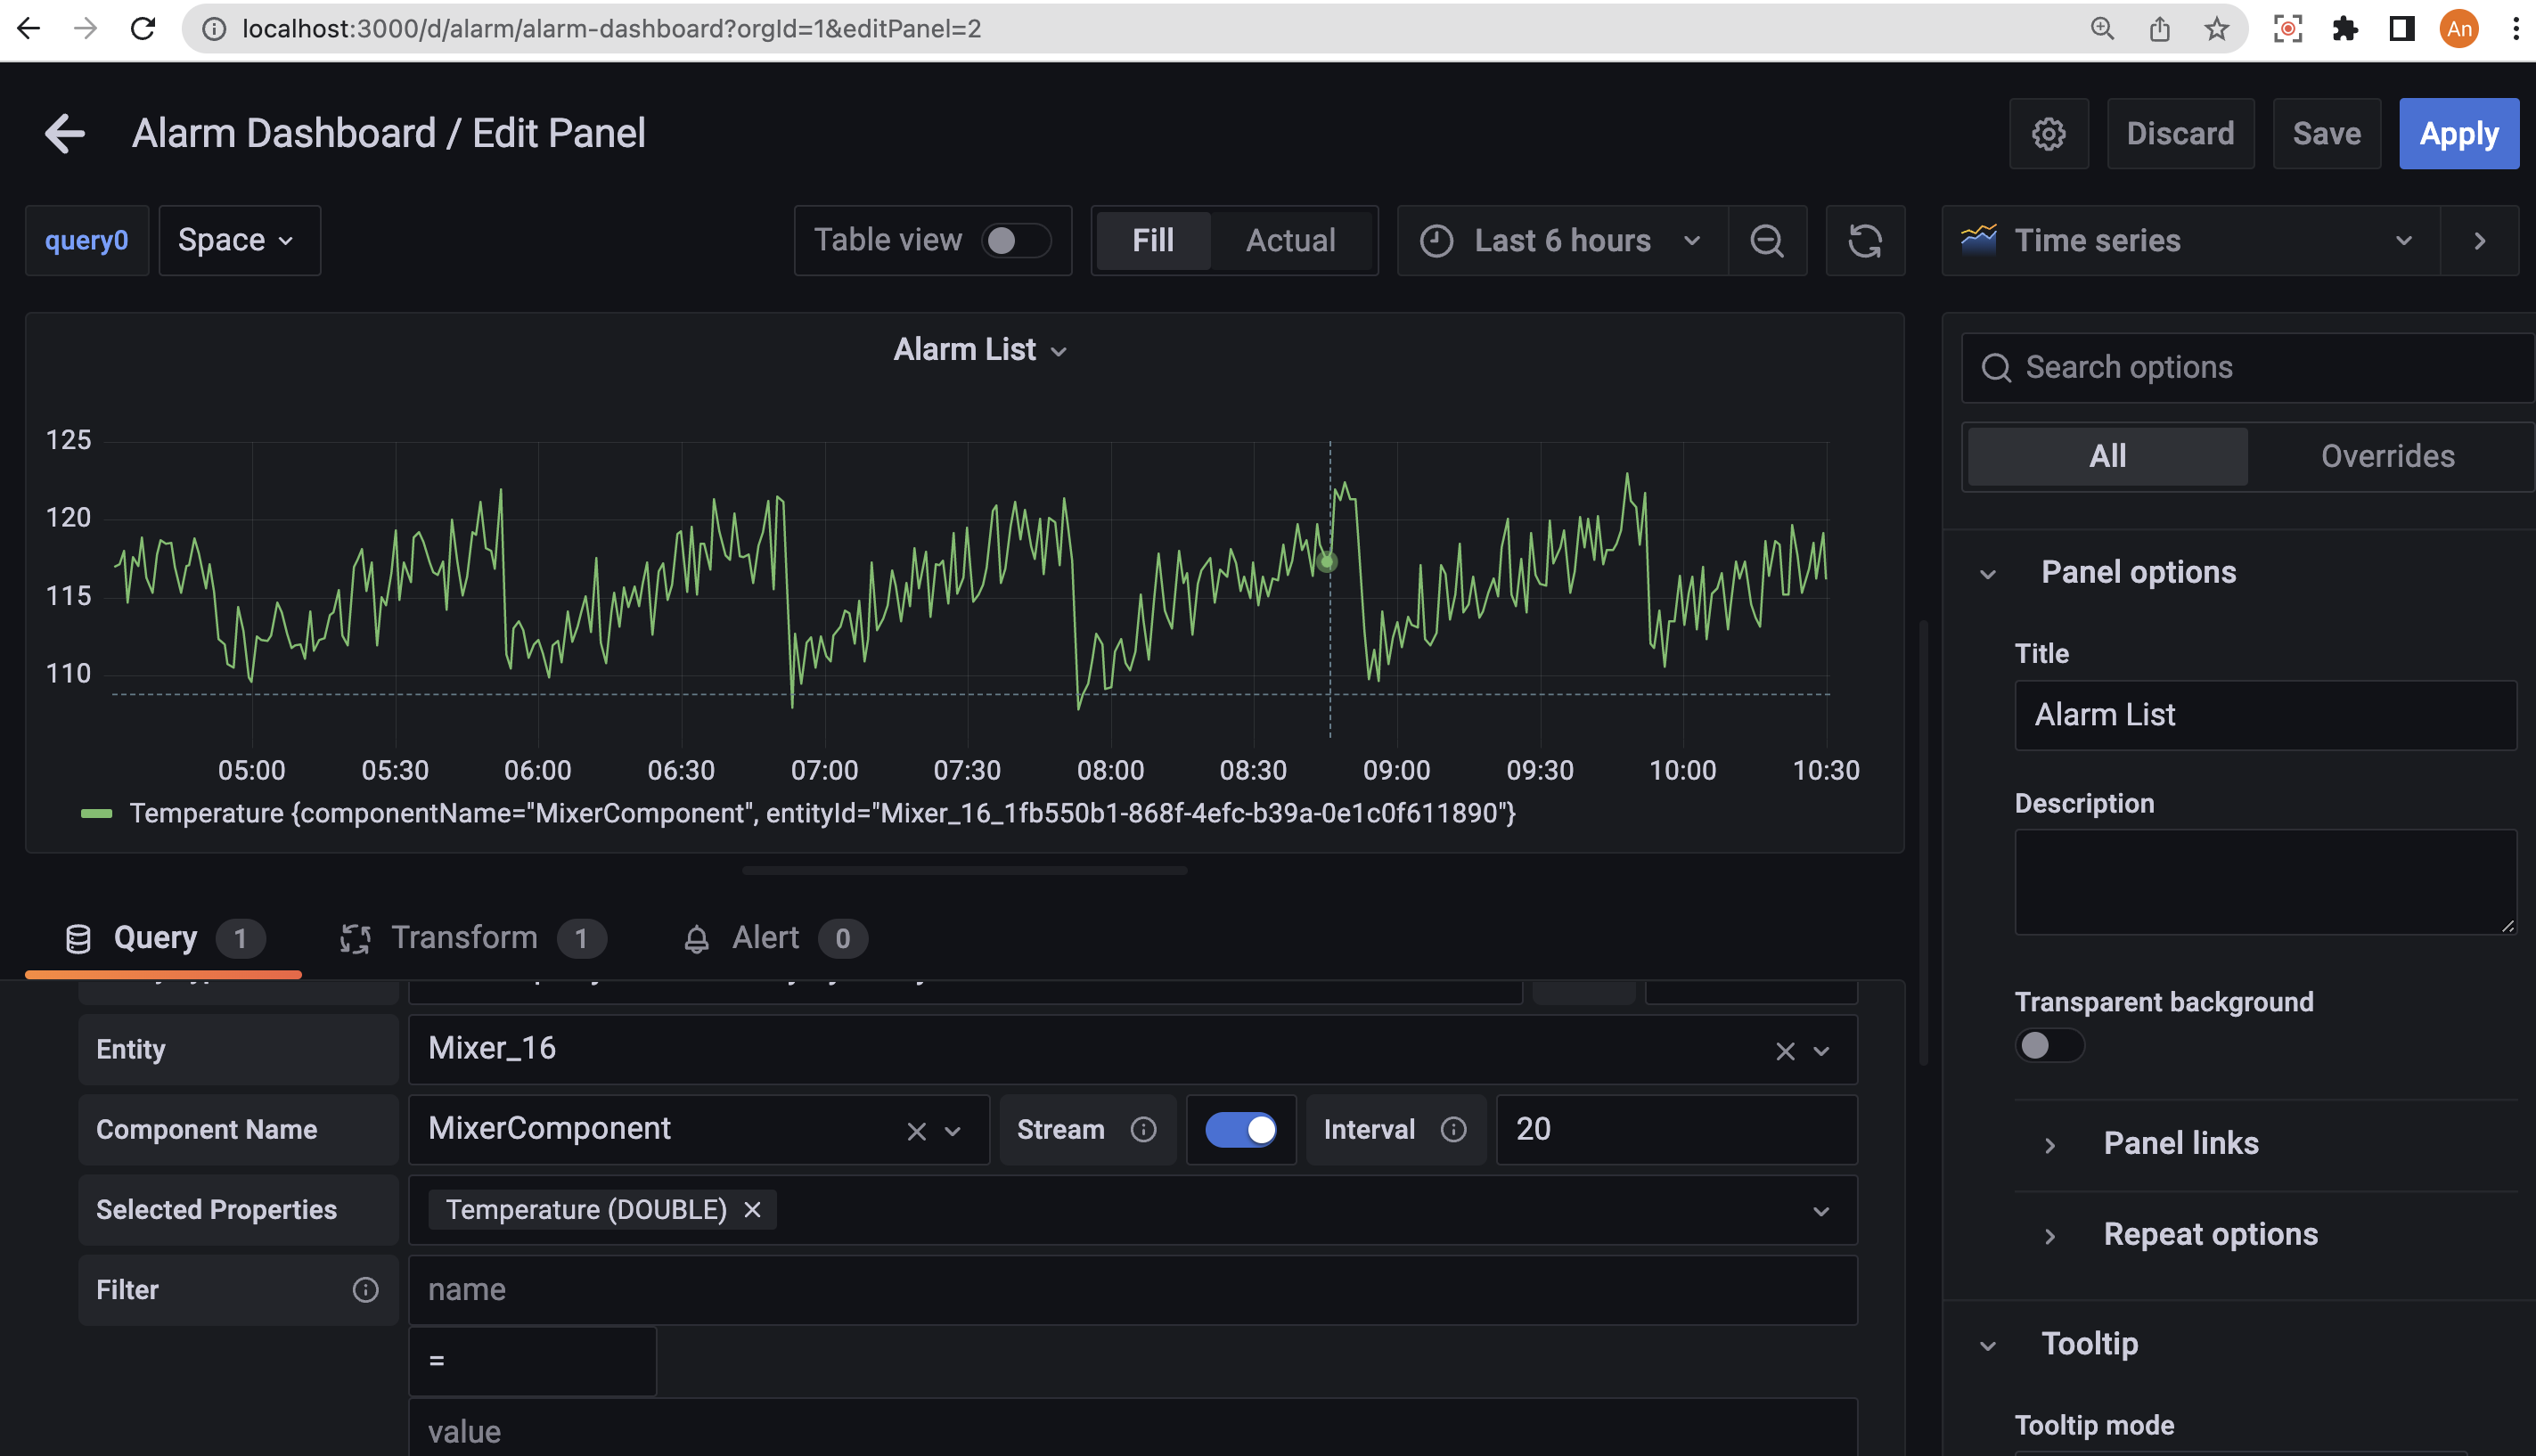Select the Overrides tab

pyautogui.click(x=2387, y=456)
